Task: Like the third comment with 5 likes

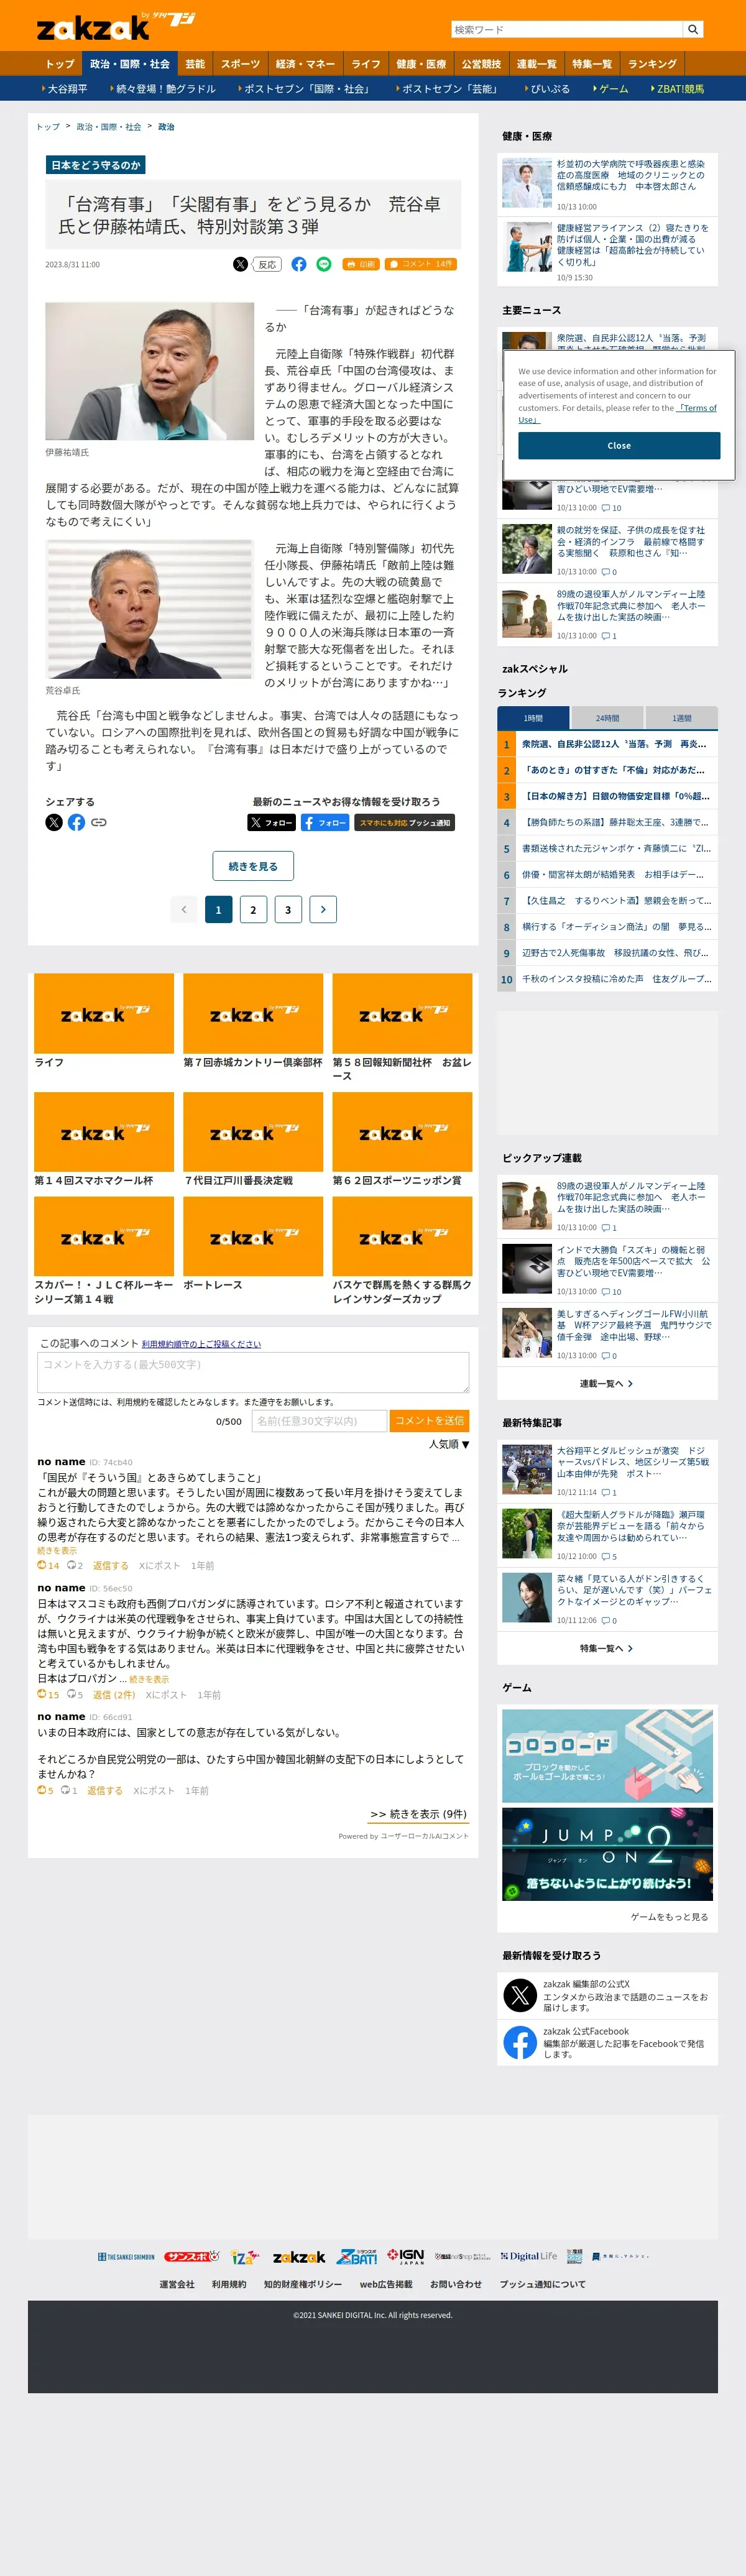Action: click(x=45, y=1791)
